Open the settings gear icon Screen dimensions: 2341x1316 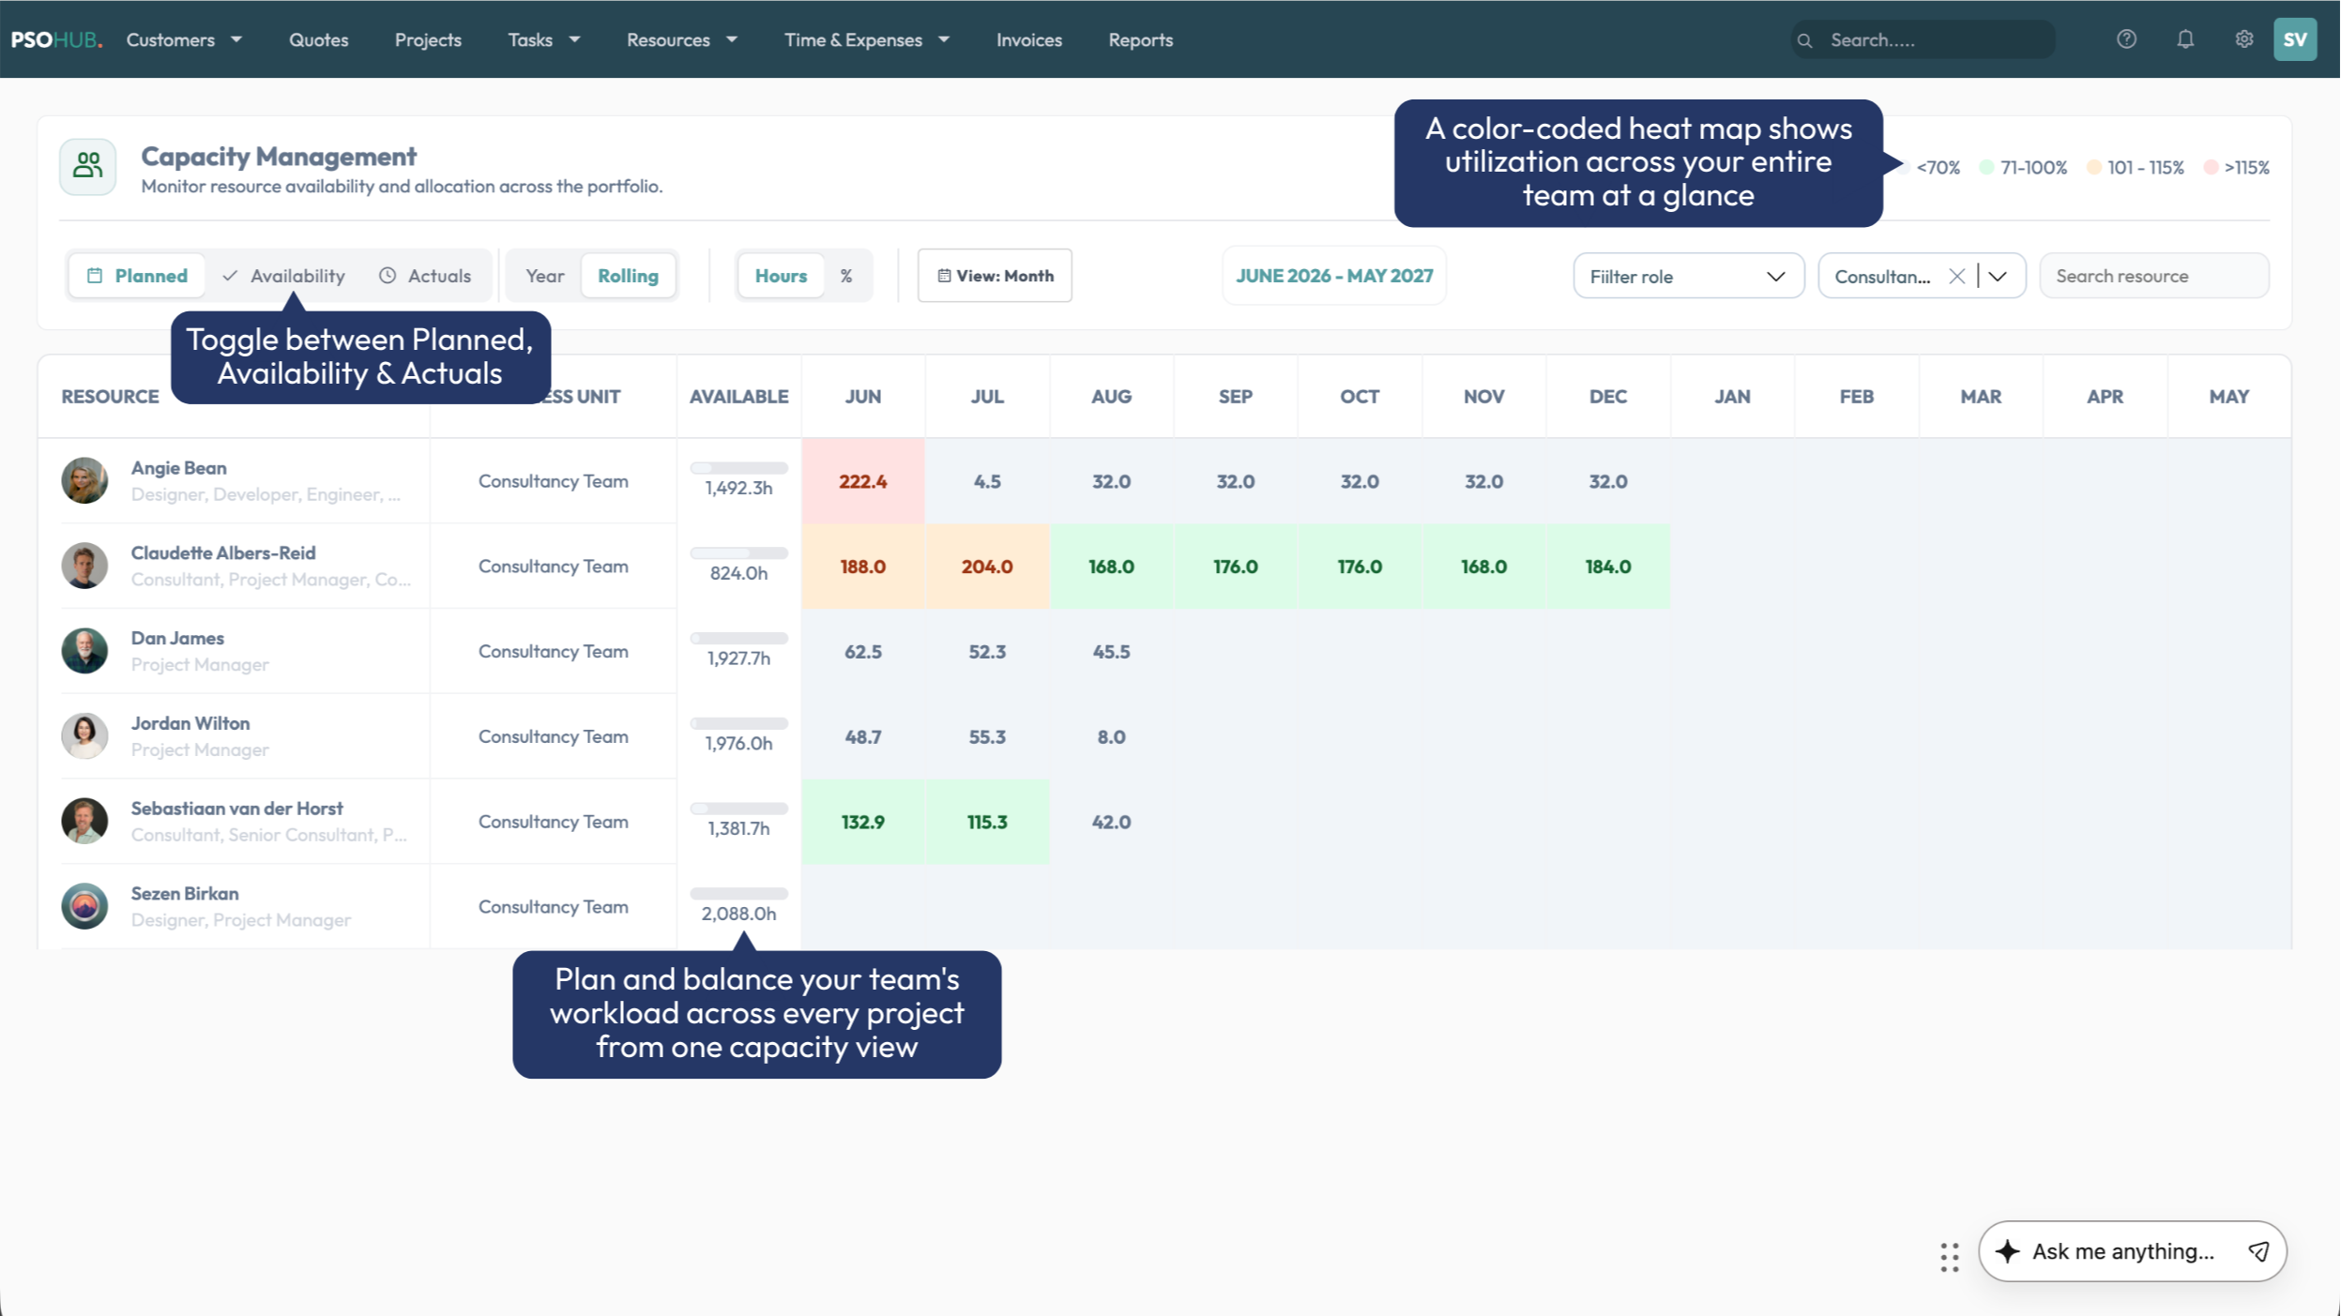pos(2243,39)
